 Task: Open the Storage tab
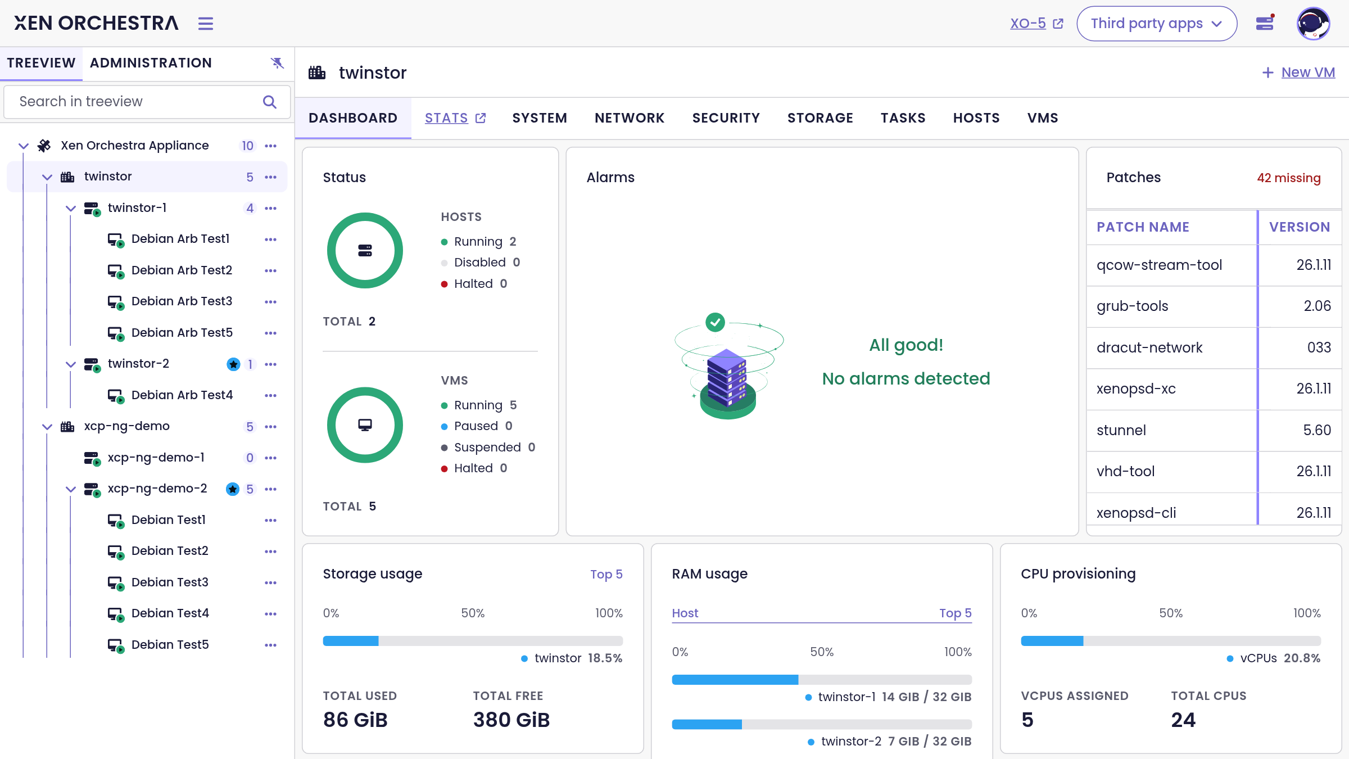tap(820, 118)
